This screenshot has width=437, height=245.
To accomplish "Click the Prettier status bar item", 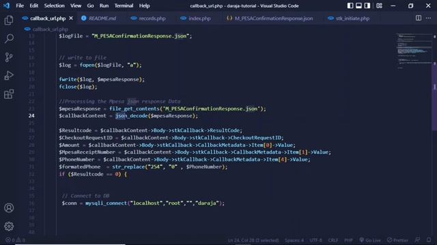I will (397, 240).
